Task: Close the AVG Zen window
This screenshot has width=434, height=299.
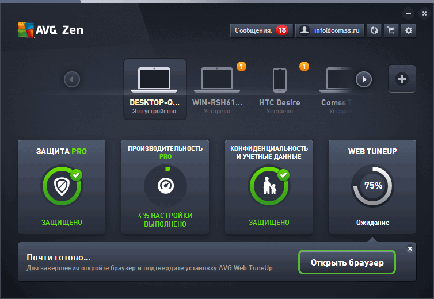Action: point(424,14)
